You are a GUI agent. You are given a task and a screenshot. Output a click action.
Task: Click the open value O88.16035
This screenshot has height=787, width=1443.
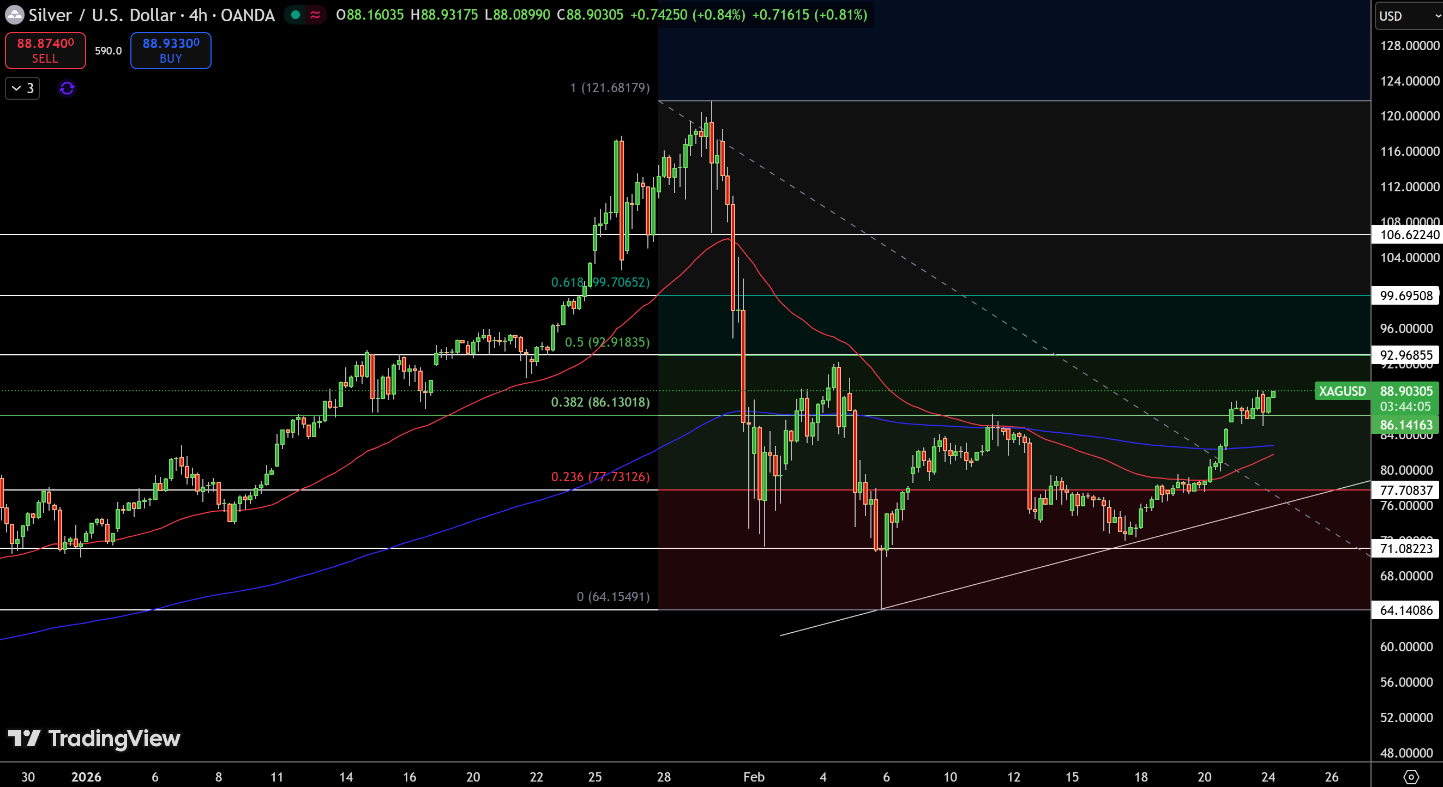coord(370,15)
